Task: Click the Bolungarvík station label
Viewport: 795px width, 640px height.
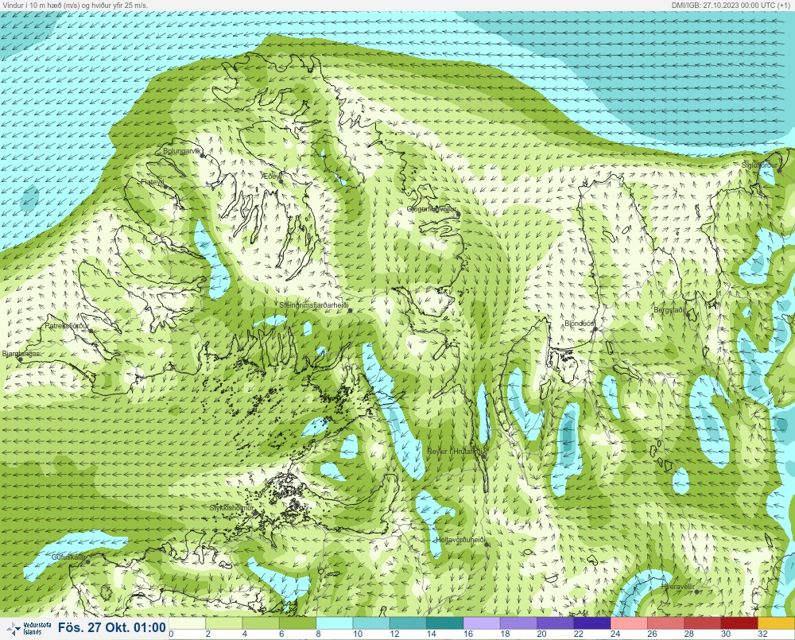Action: (181, 151)
